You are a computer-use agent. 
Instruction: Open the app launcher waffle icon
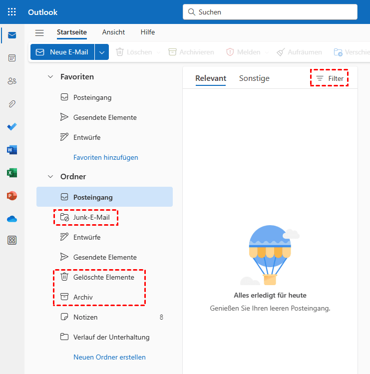point(12,12)
